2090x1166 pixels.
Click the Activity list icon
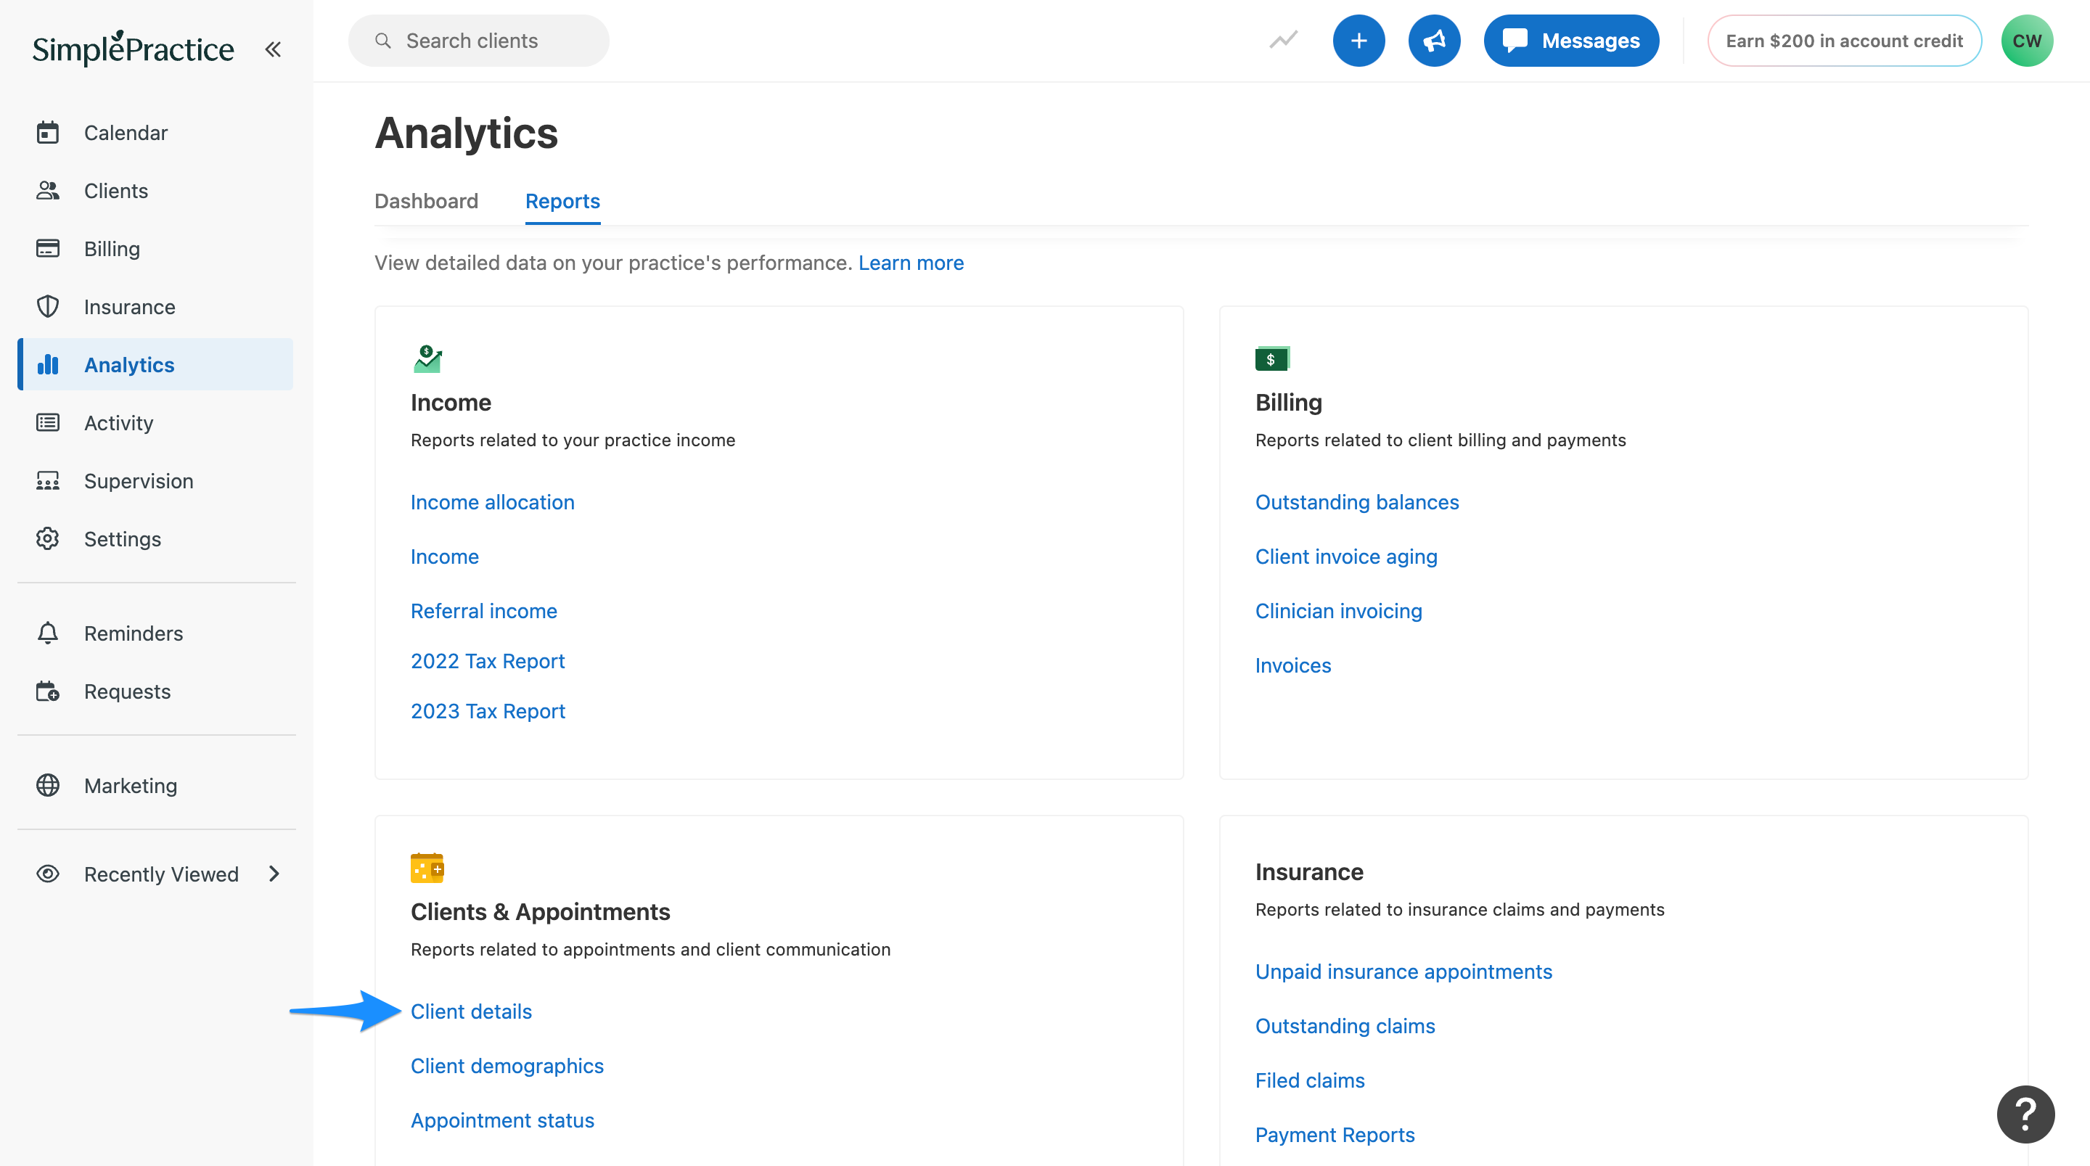(48, 423)
